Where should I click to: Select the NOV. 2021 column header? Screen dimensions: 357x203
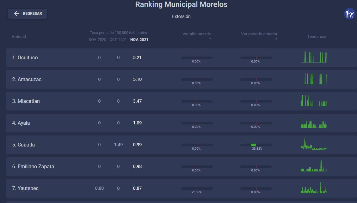click(x=139, y=40)
